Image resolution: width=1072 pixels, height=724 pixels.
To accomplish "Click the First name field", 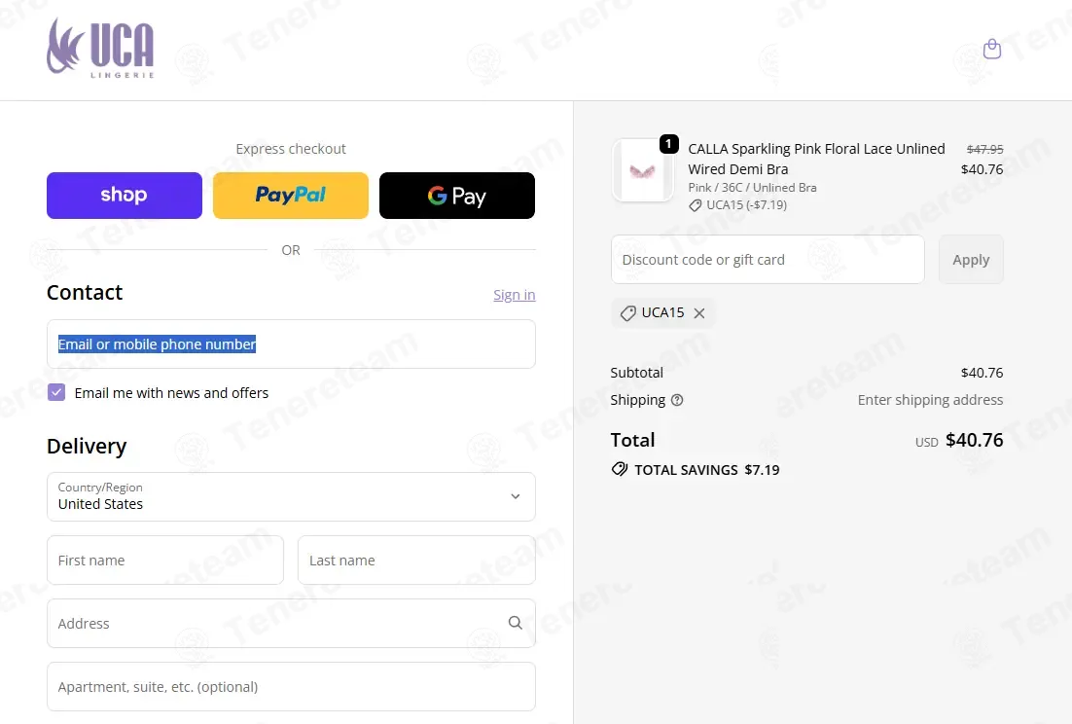I will pos(165,560).
